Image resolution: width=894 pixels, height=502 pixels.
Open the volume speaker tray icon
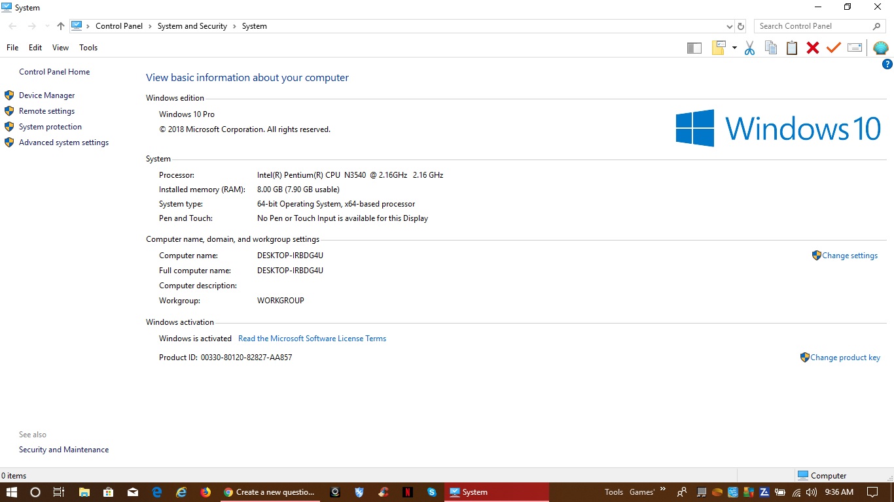(812, 492)
